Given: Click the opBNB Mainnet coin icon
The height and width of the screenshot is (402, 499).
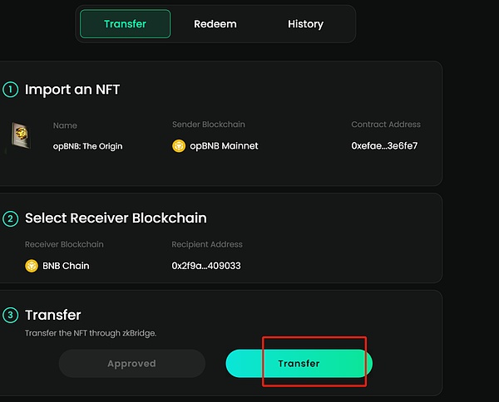Looking at the screenshot, I should 179,146.
